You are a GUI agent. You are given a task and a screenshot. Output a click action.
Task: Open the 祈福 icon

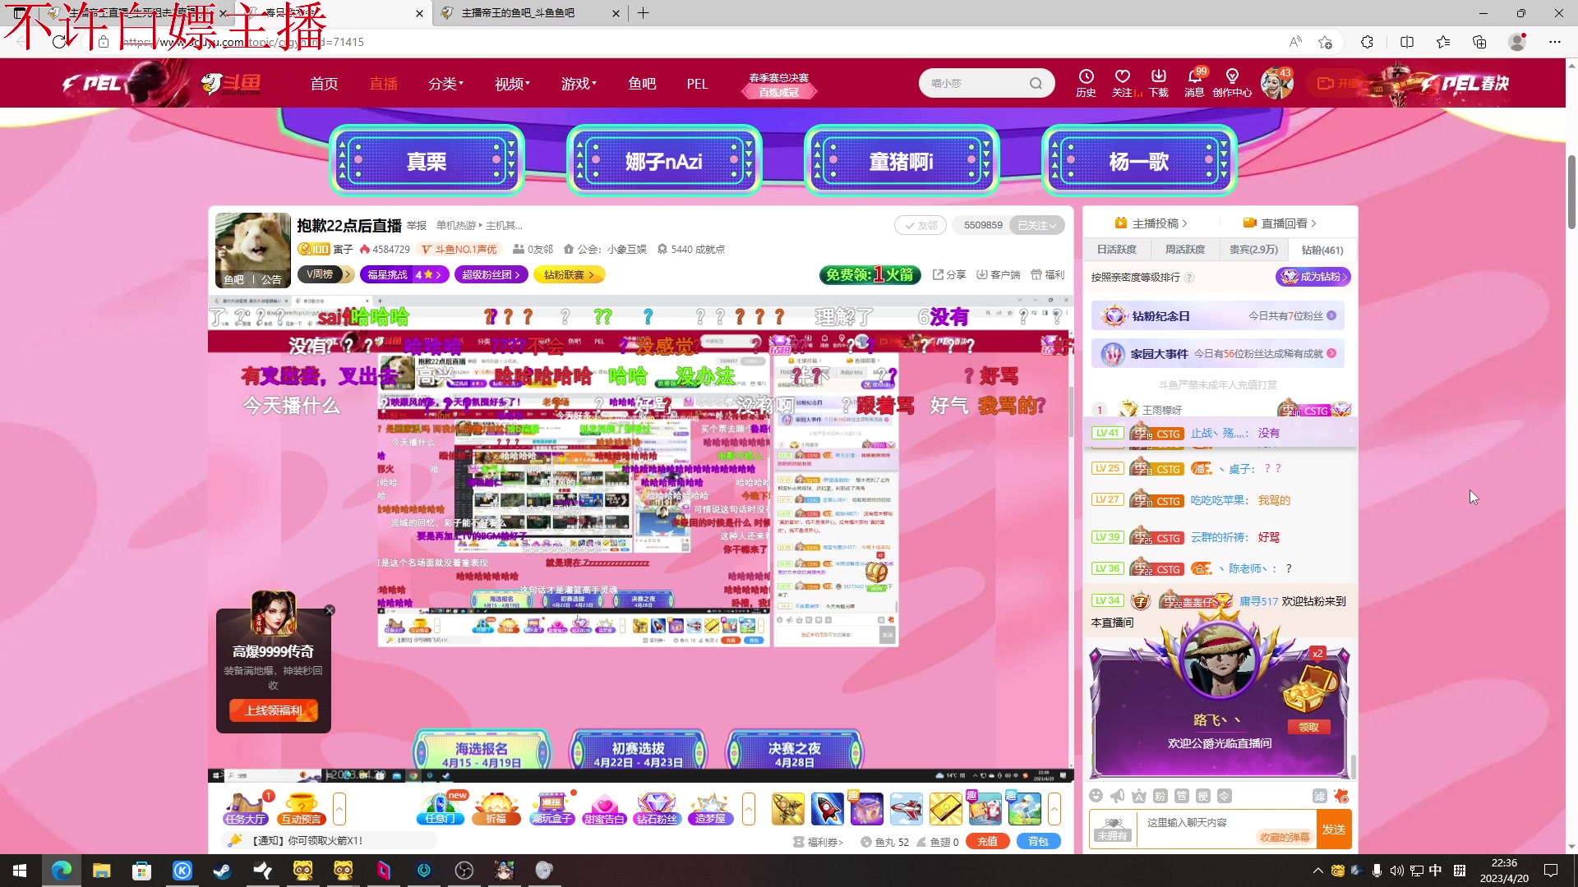coord(496,808)
